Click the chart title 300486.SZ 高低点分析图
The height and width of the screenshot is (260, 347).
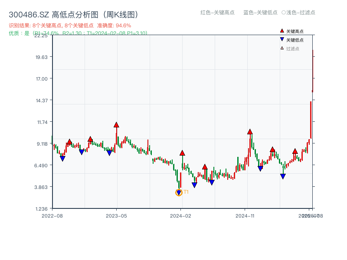point(74,15)
